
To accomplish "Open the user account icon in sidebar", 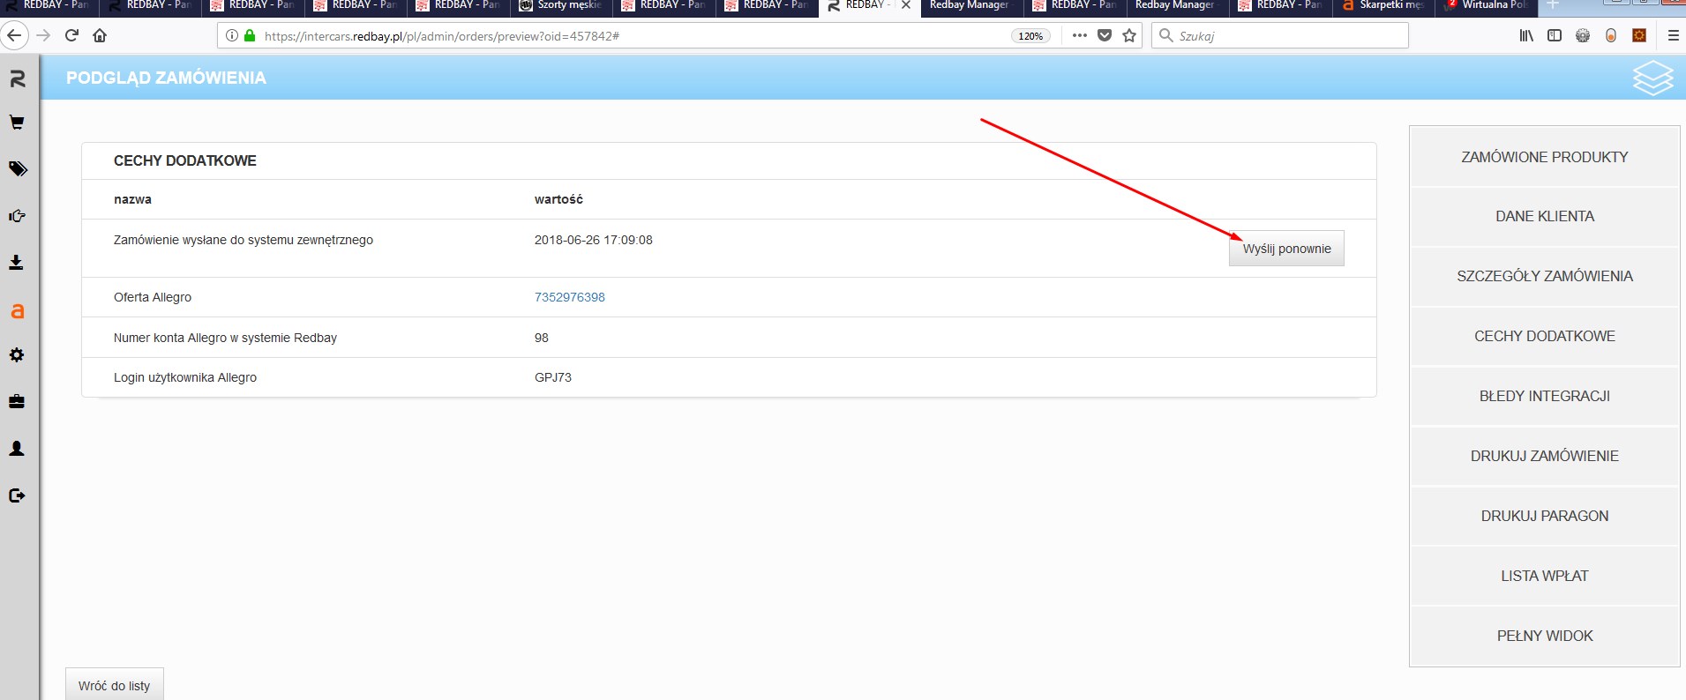I will [x=17, y=449].
